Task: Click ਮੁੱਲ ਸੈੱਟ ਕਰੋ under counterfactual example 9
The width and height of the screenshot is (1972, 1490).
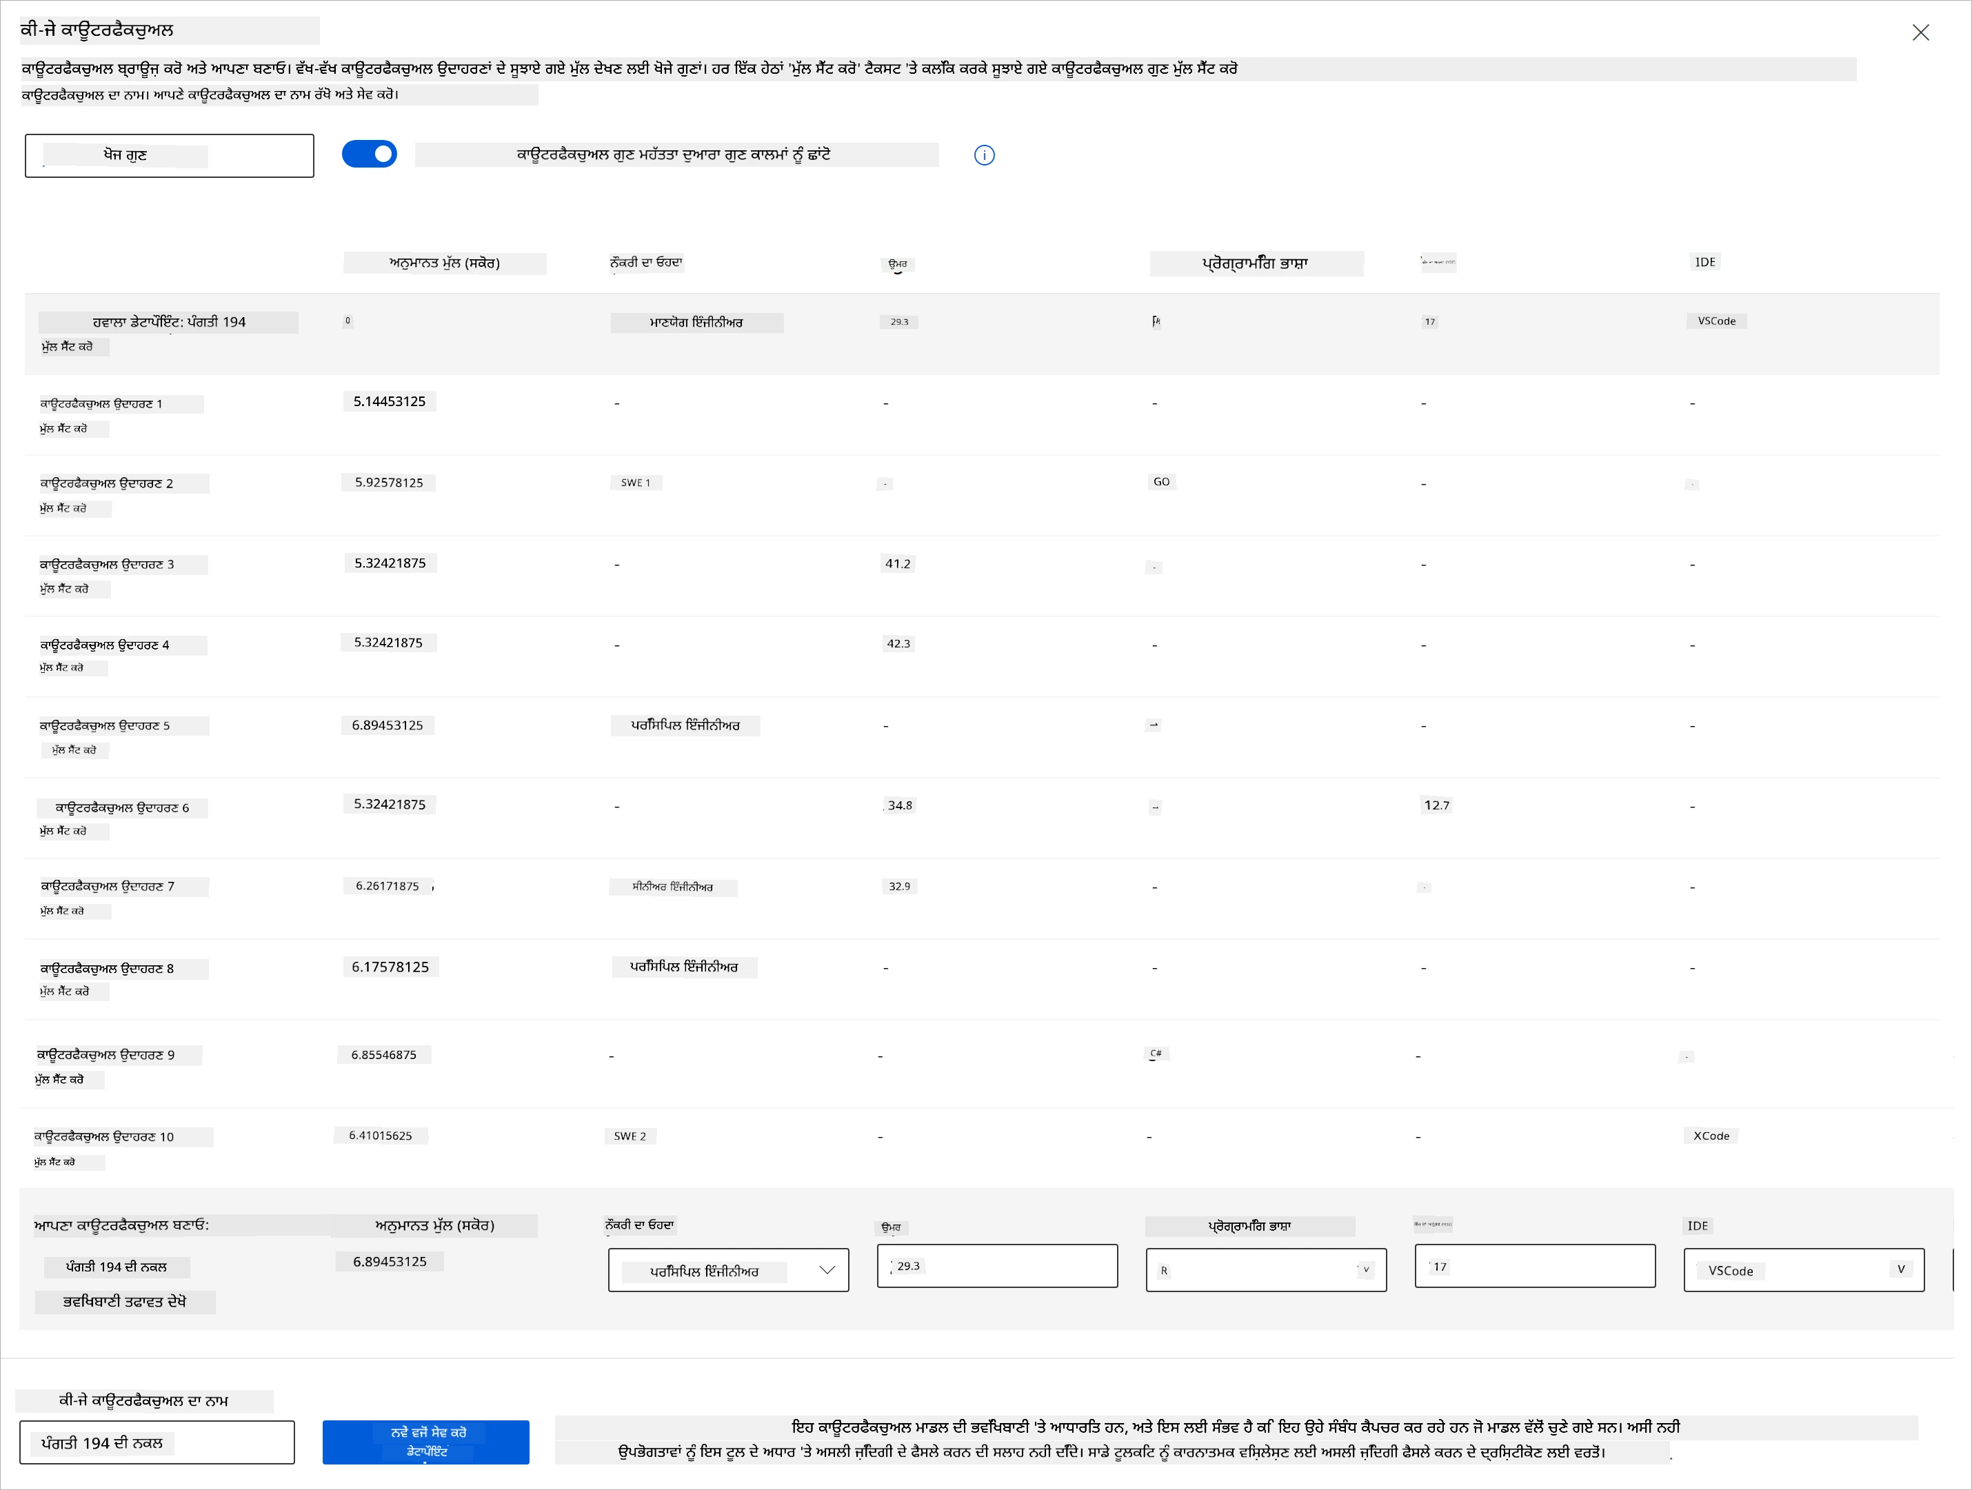Action: point(60,1080)
